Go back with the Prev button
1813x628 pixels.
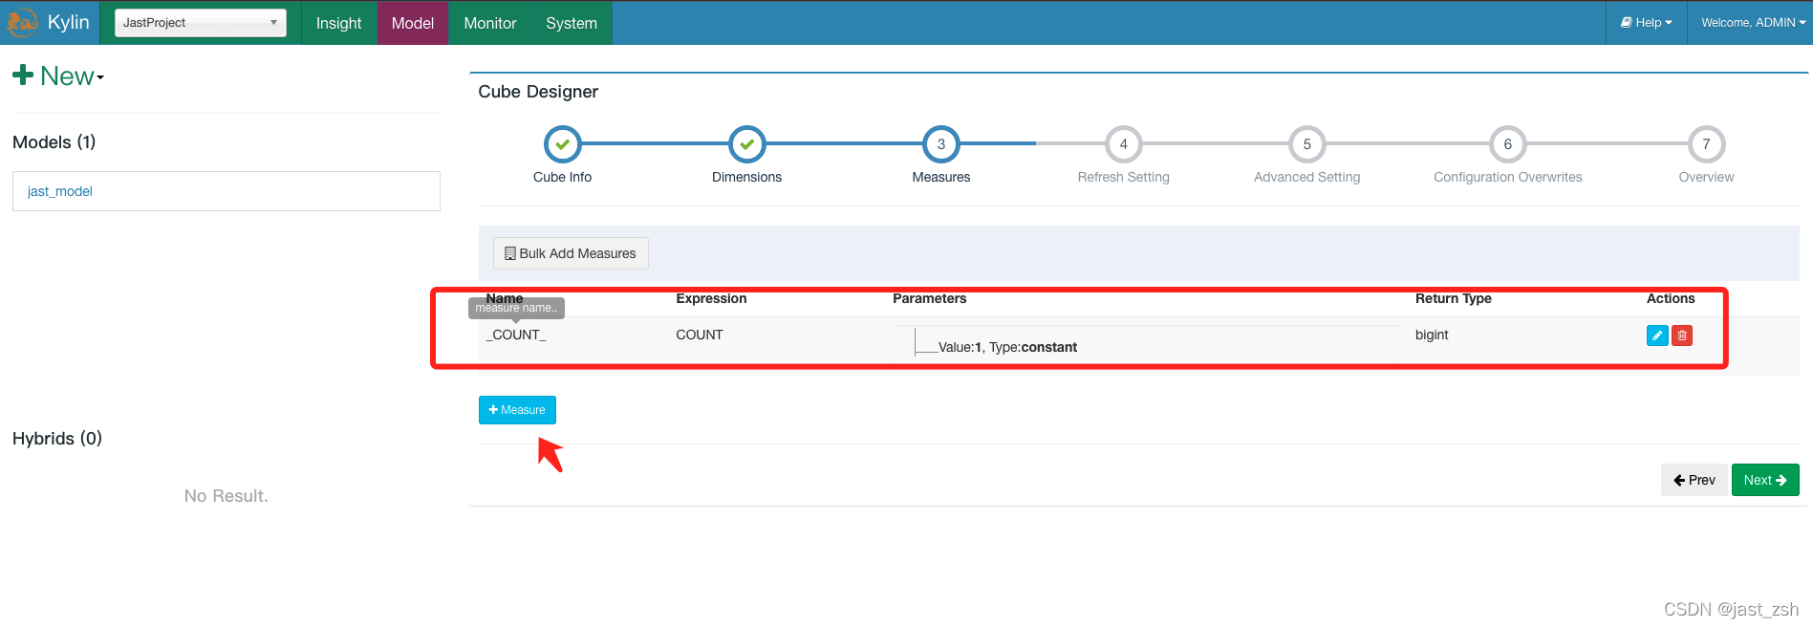(x=1694, y=480)
